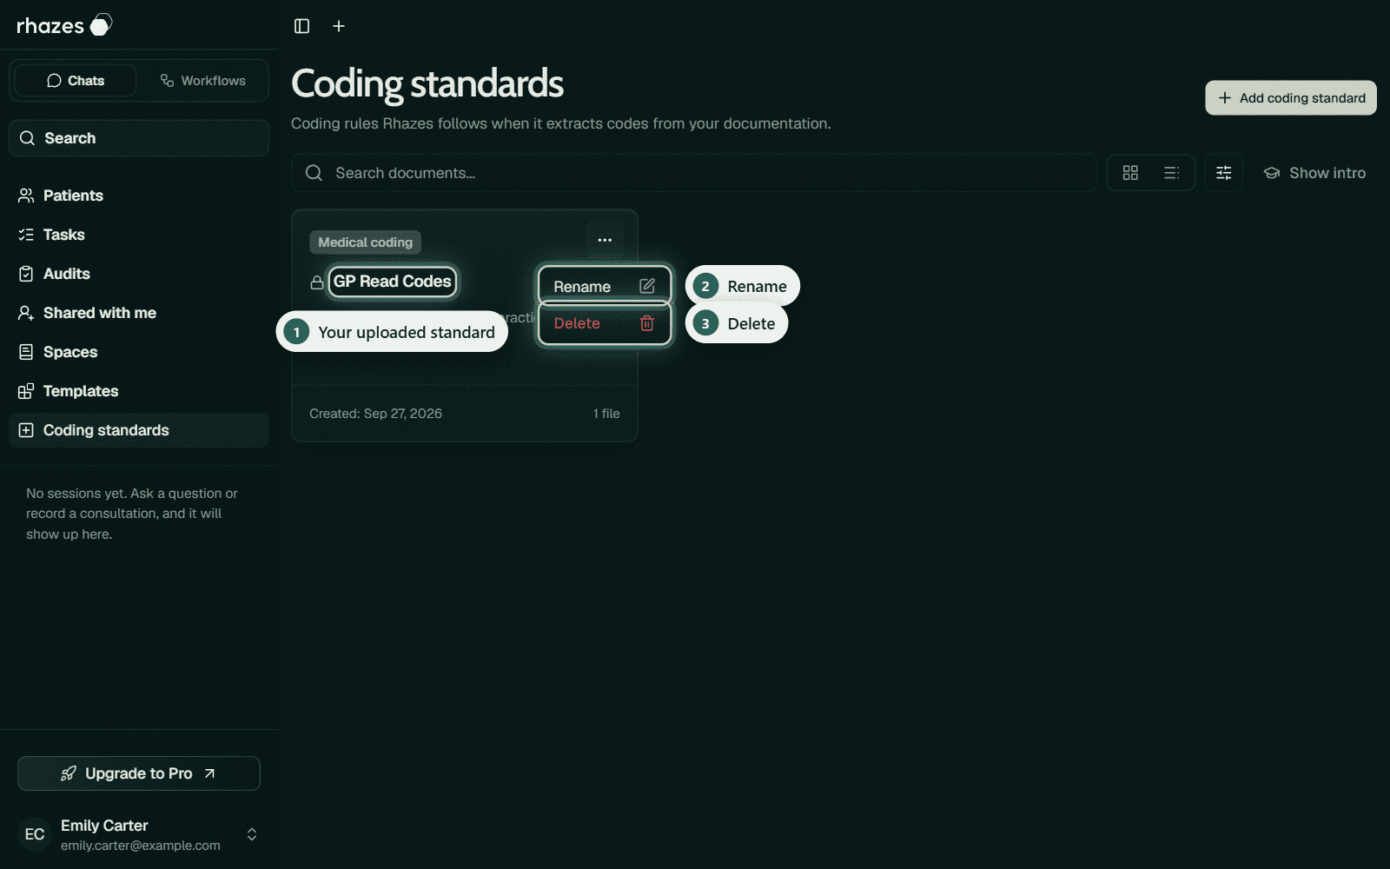Click Add coding standard button
The height and width of the screenshot is (869, 1390).
pos(1291,98)
